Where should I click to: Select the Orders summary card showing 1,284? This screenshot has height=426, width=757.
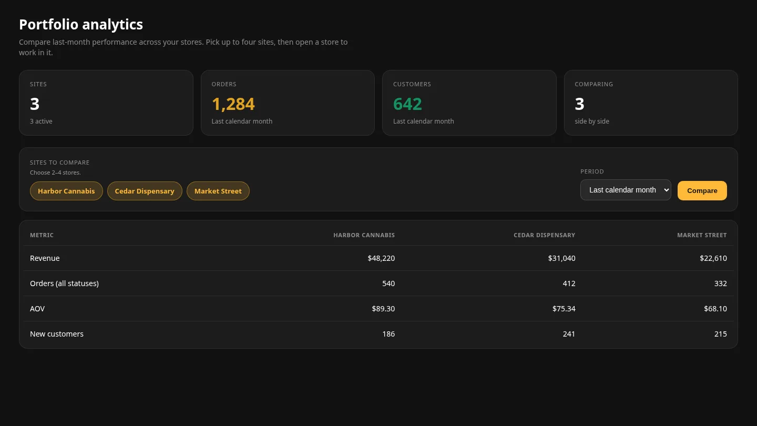[x=288, y=103]
